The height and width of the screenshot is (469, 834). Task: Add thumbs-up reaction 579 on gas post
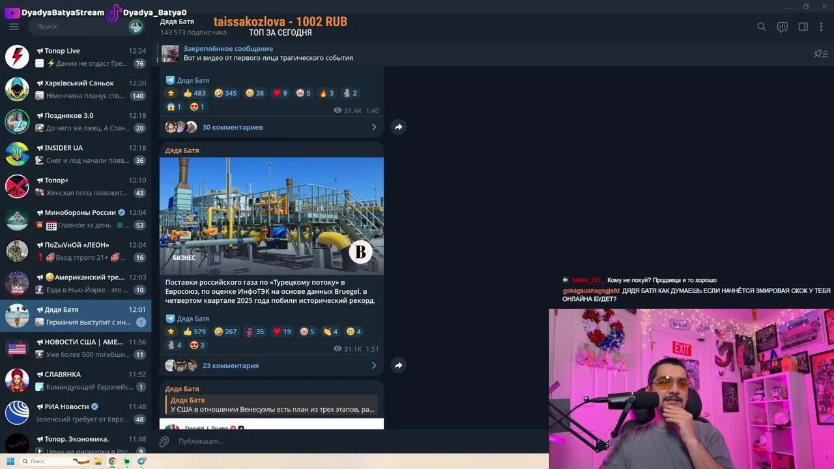[194, 332]
